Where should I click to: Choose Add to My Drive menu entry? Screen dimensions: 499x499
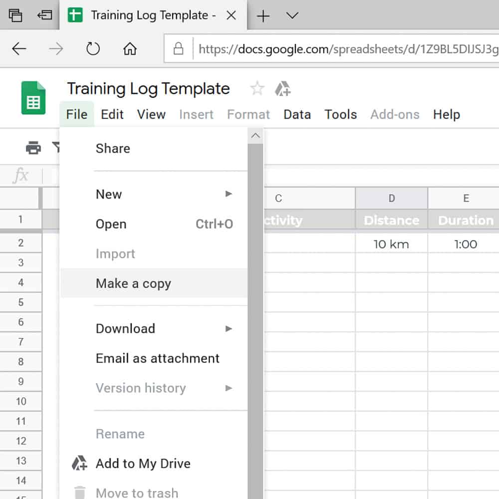154,464
